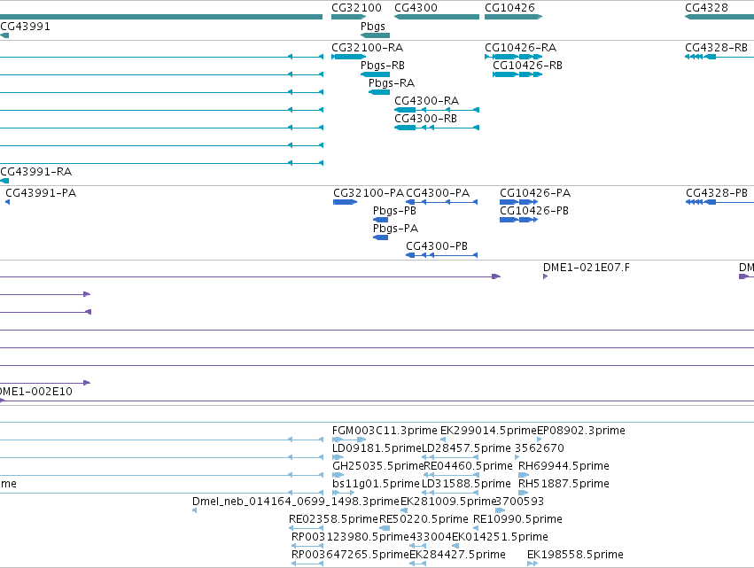Select the Pbgs-PB protein feature
Viewport: 754px width, 568px height.
pyautogui.click(x=380, y=220)
